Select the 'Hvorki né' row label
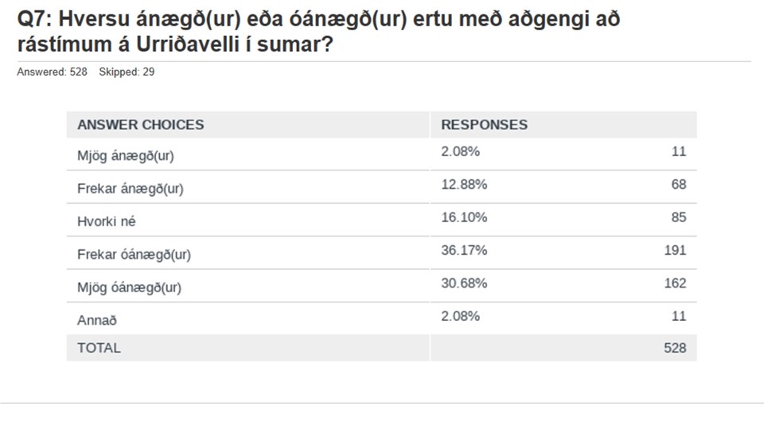Viewport: 764px width, 430px height. [106, 221]
